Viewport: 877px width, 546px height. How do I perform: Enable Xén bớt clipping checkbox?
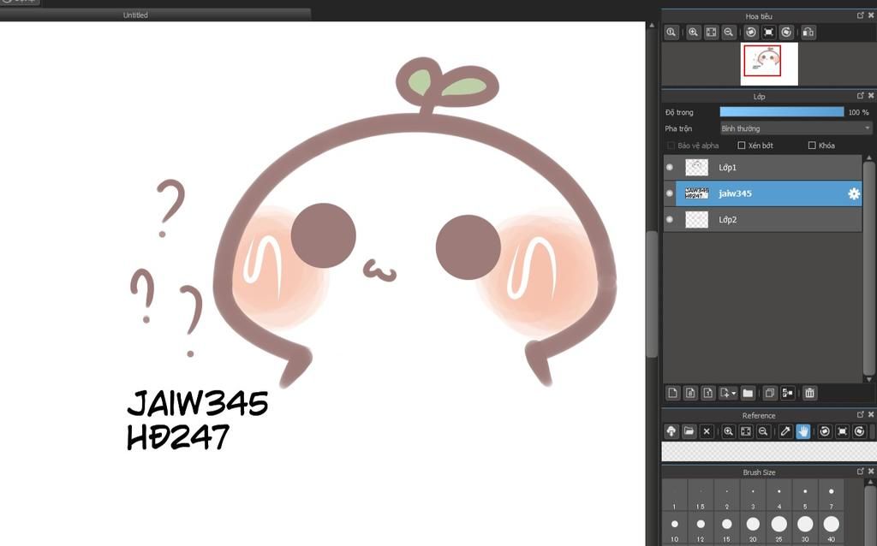741,145
